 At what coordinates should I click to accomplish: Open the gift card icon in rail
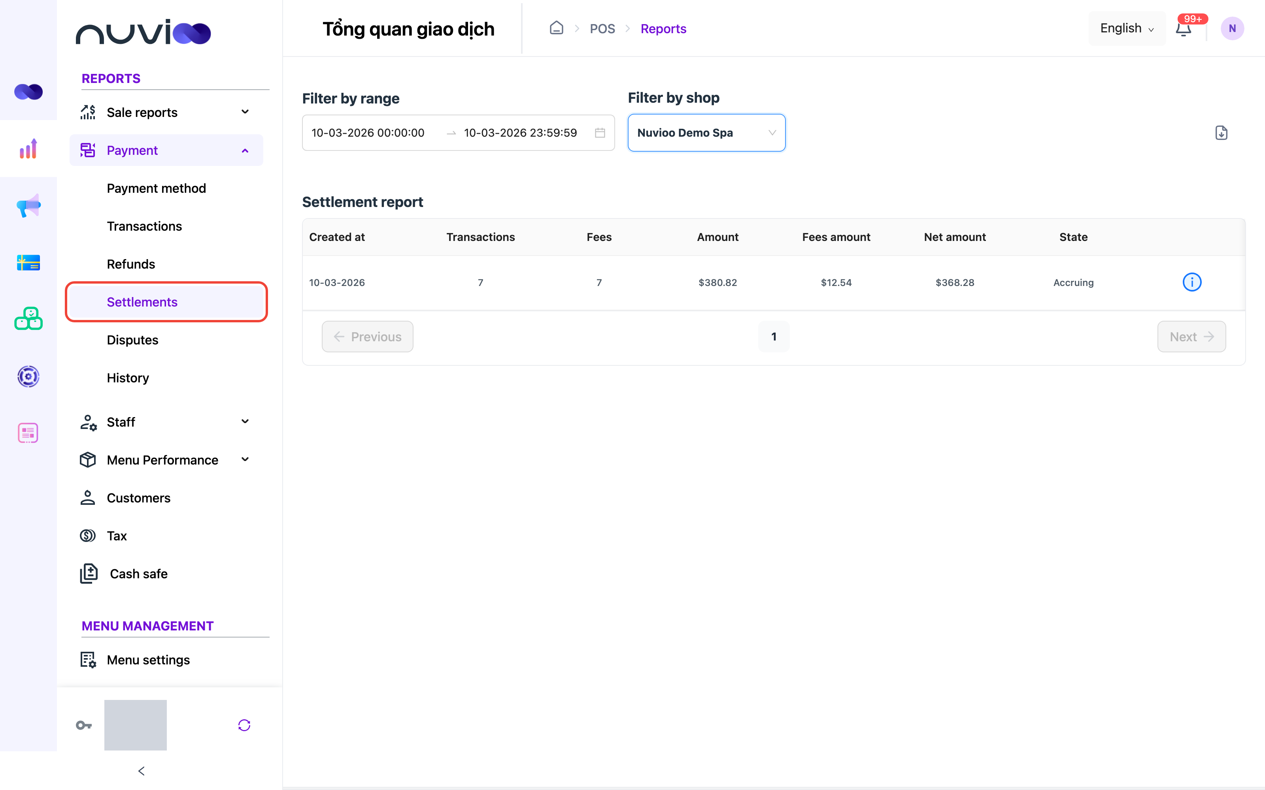(28, 262)
